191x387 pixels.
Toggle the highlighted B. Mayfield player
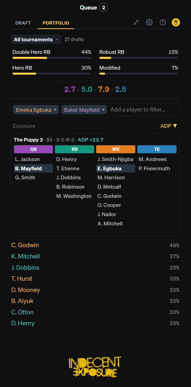tap(33, 169)
